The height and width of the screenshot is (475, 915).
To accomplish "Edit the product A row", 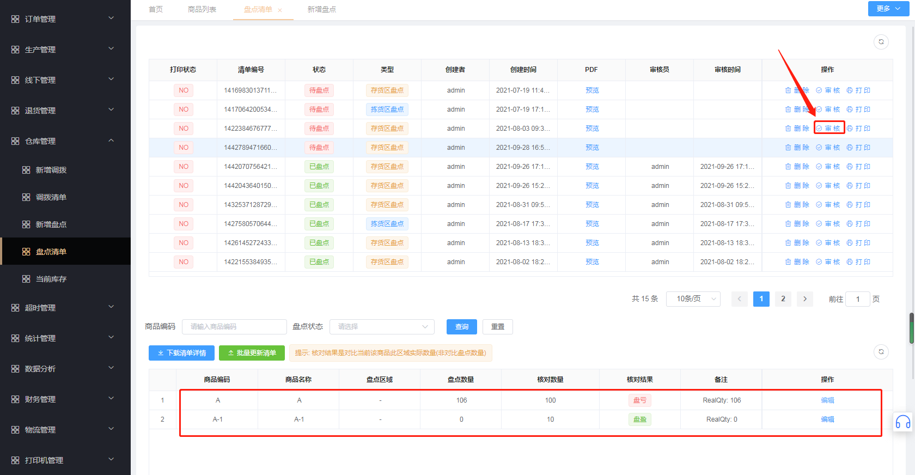I will click(827, 400).
